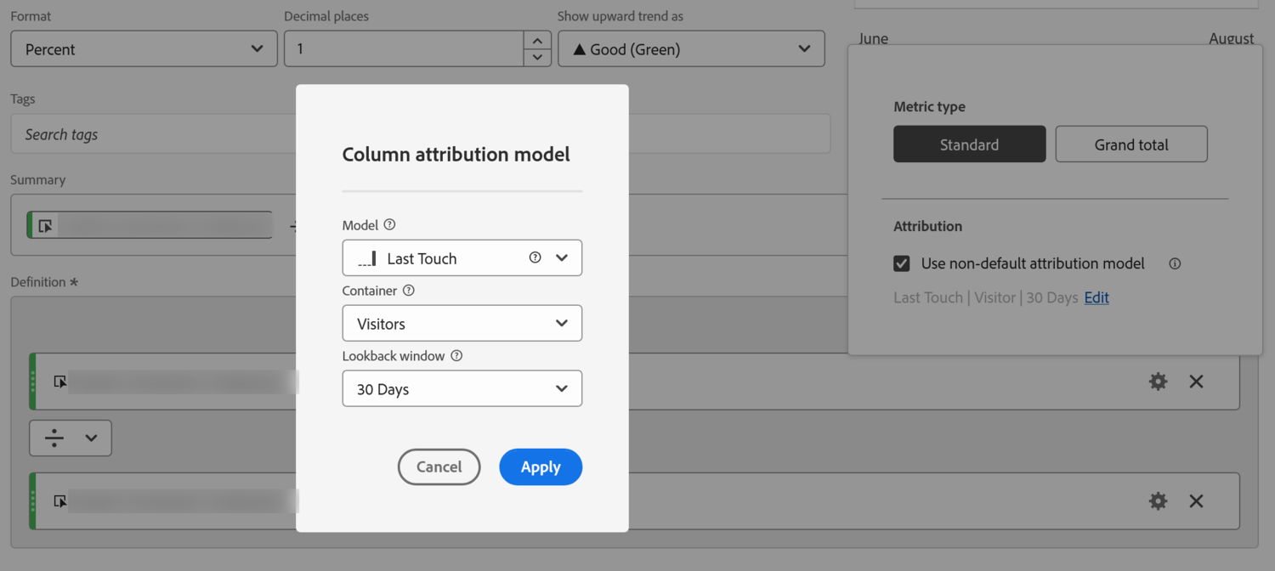This screenshot has height=571, width=1275.
Task: Click the help icon next to Model label
Action: (x=389, y=225)
